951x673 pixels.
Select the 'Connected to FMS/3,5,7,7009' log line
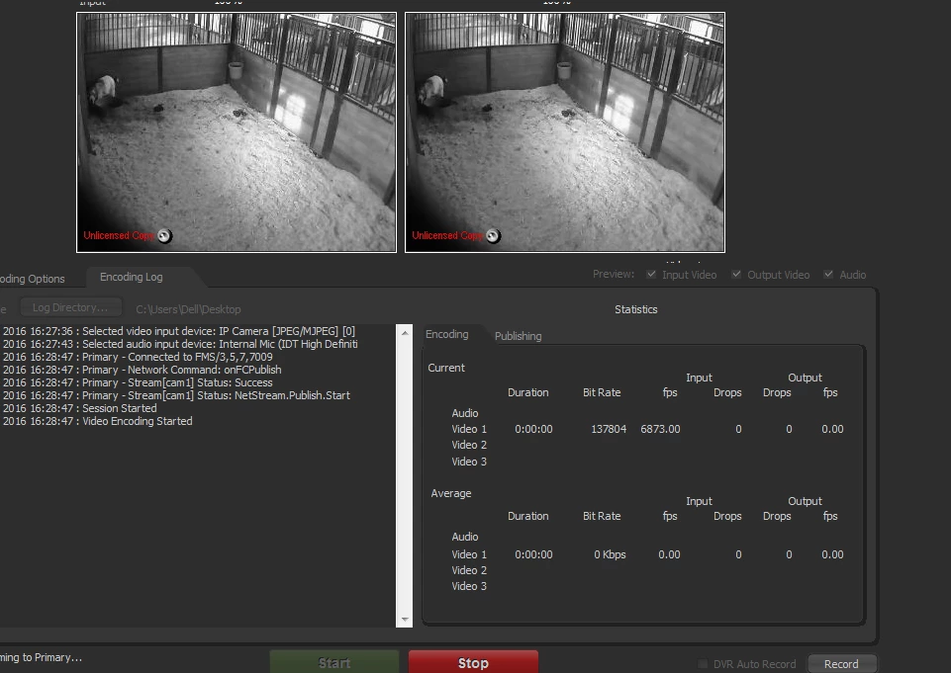tap(138, 357)
